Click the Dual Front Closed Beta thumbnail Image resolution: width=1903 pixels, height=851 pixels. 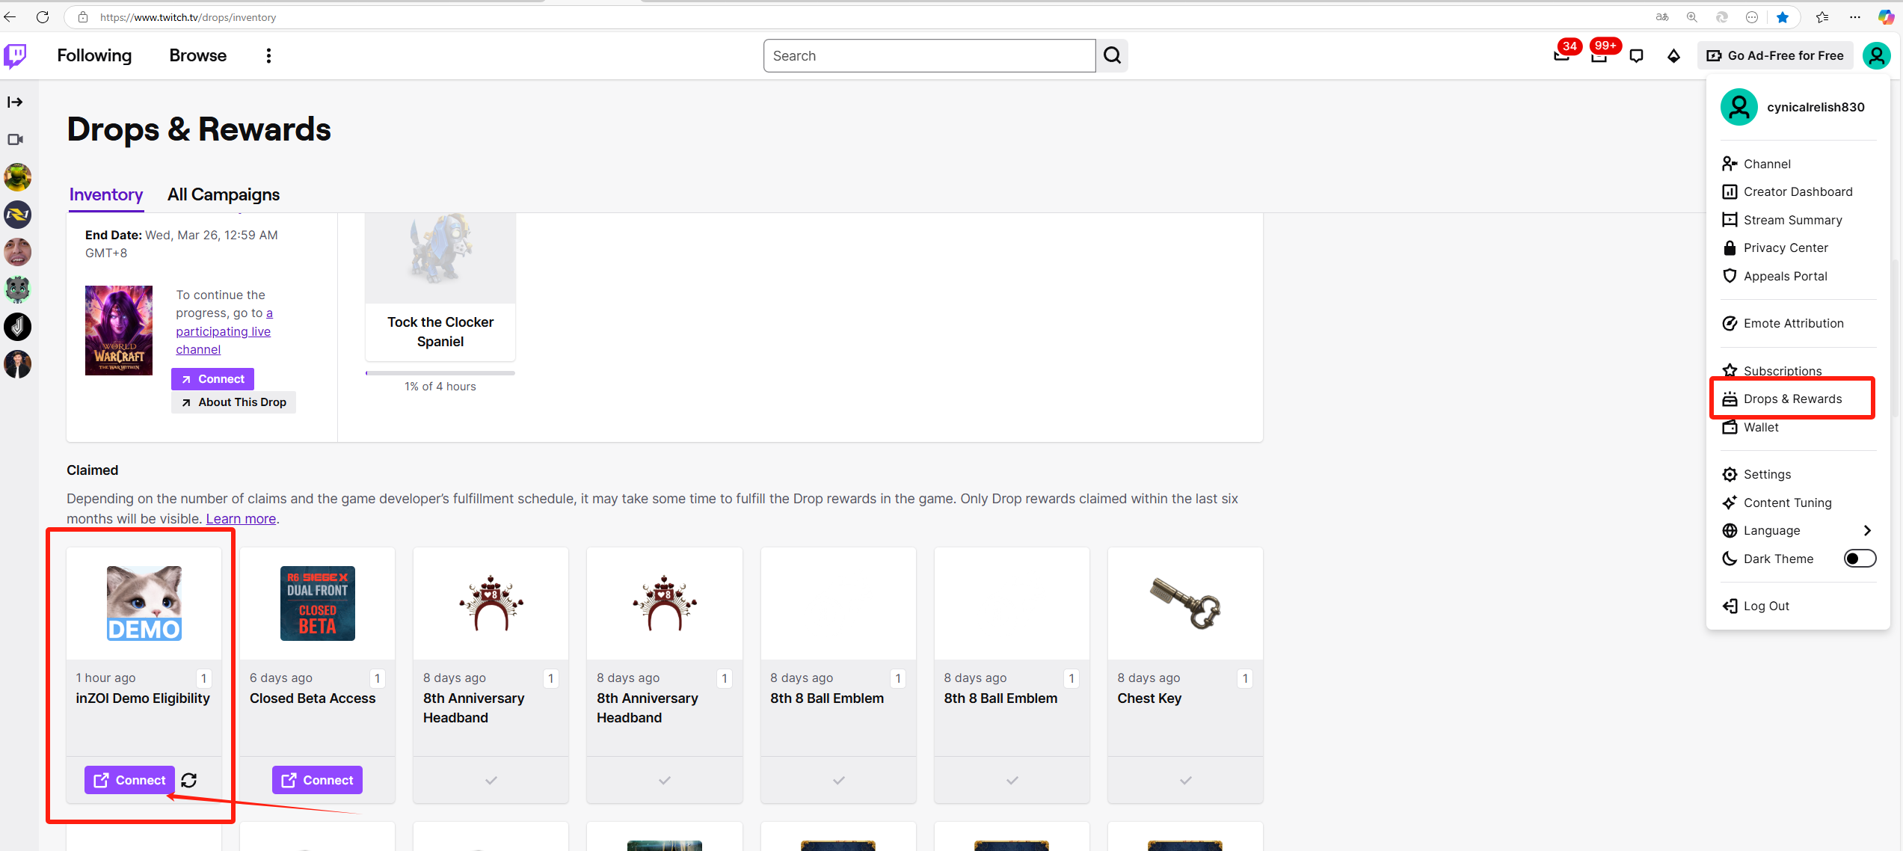pyautogui.click(x=318, y=603)
